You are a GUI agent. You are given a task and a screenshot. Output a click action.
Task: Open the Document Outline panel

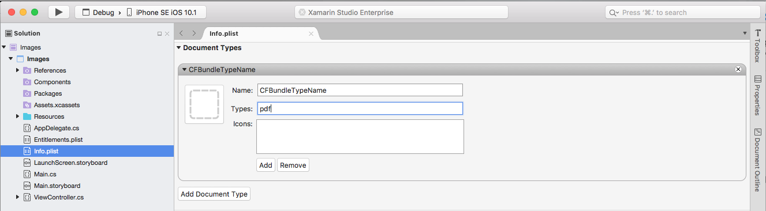(x=757, y=159)
